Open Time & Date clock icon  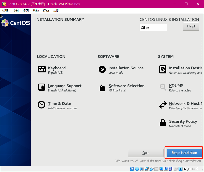(41, 105)
